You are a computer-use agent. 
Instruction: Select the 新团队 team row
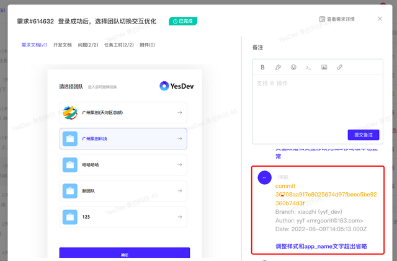pyautogui.click(x=123, y=191)
